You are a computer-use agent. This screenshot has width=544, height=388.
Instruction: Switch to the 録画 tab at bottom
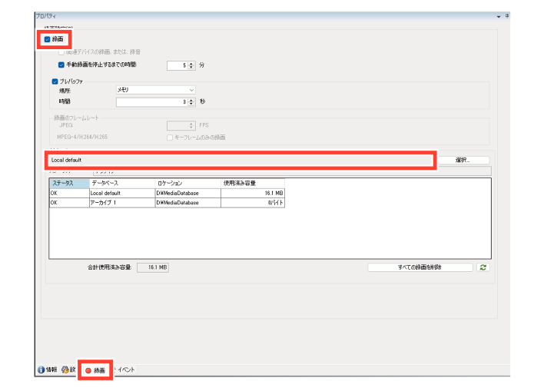coord(95,370)
